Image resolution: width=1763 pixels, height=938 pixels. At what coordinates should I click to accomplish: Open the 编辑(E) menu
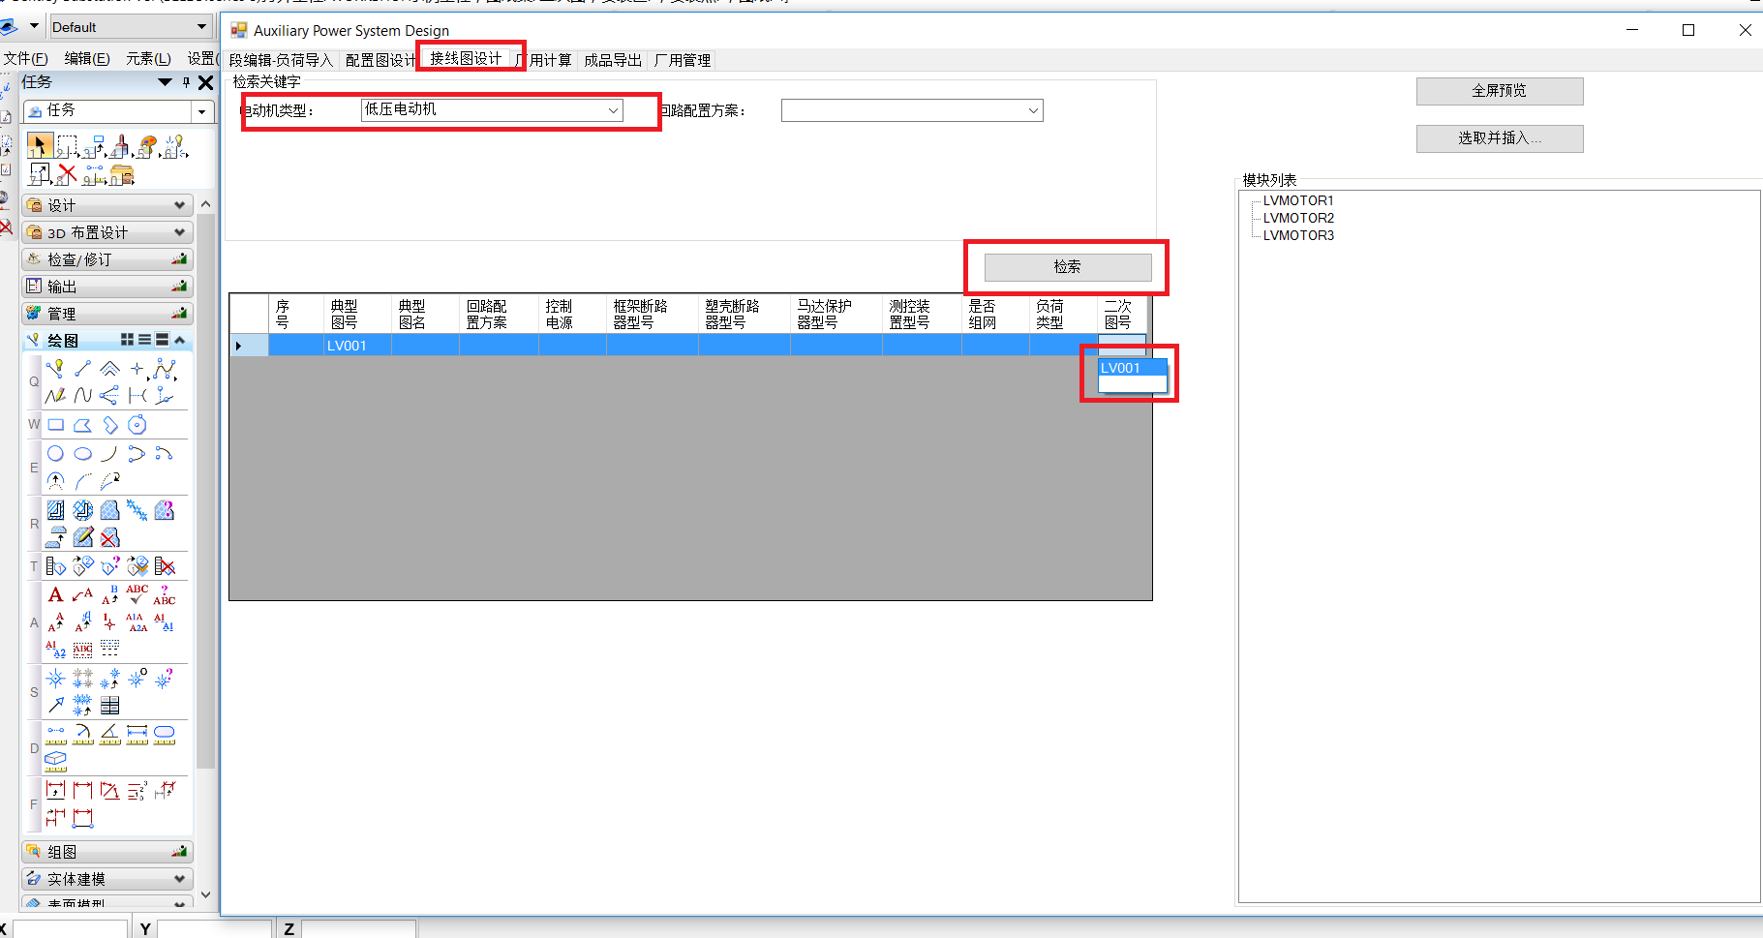(87, 59)
